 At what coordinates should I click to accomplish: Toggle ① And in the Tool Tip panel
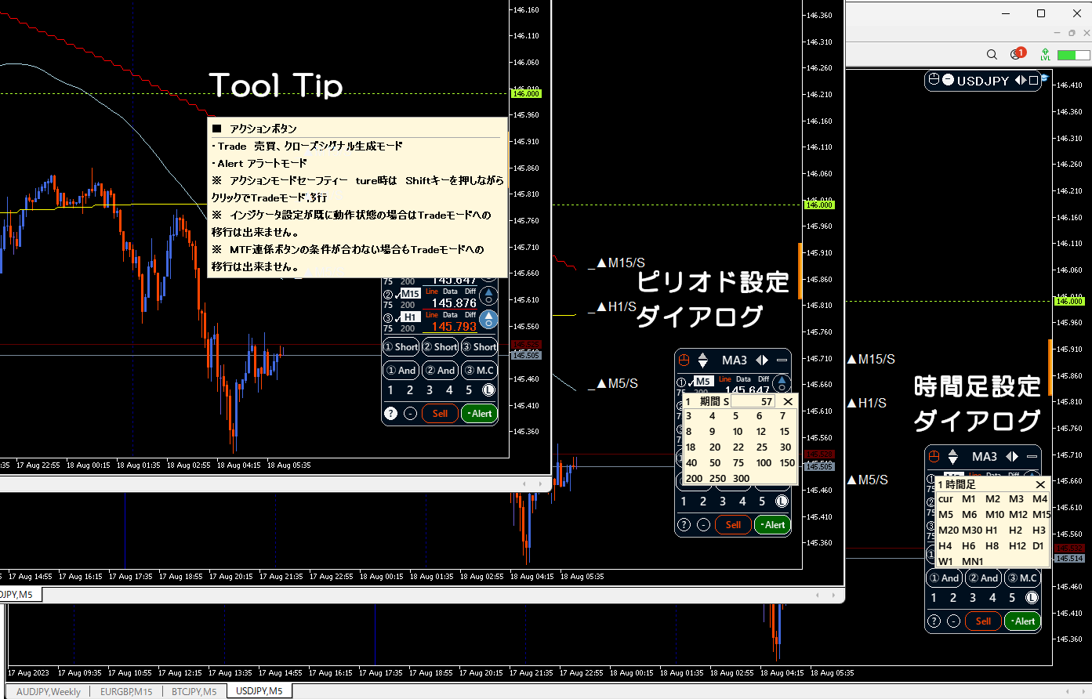click(401, 370)
